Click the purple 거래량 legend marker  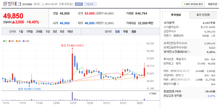[x=150, y=94]
